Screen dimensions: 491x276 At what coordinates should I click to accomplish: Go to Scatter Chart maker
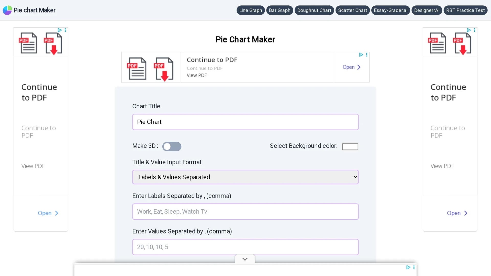pos(352,10)
